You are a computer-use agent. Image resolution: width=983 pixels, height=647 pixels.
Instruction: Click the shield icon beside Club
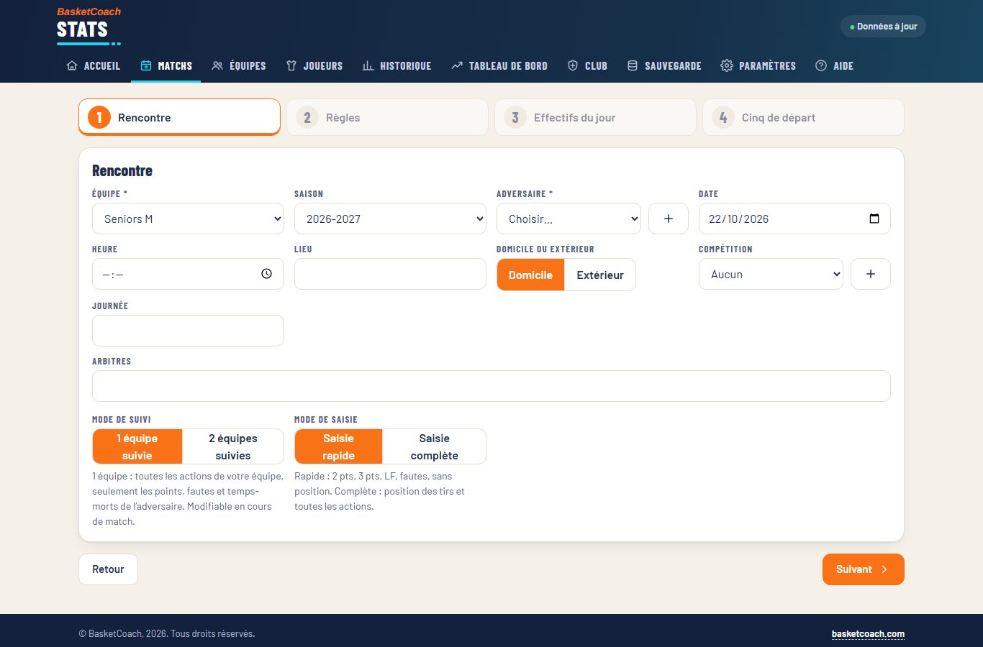[573, 65]
